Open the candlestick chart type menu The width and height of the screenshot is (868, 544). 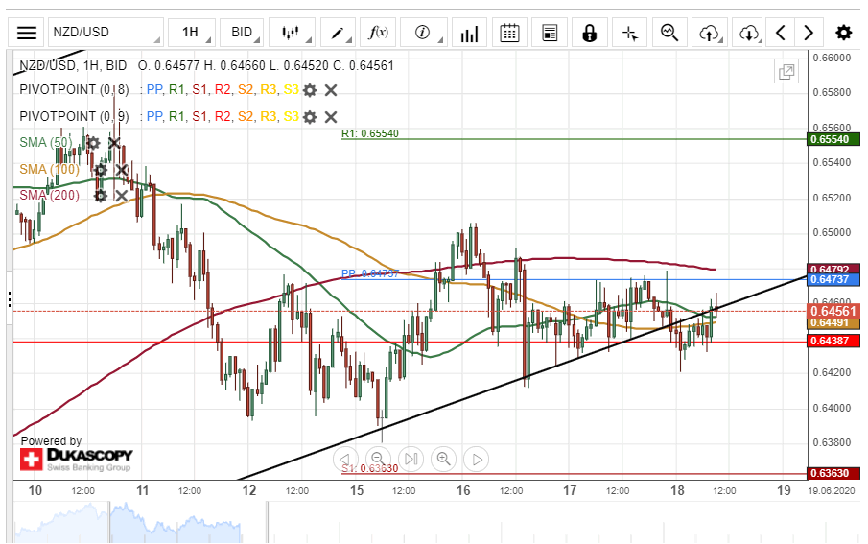click(x=292, y=33)
